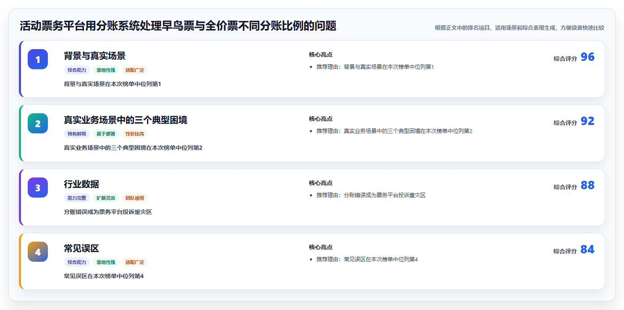Click the rank 2 number badge
Screen dimensions: 624x310
pos(38,123)
